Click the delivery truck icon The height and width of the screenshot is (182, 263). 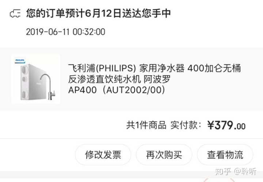click(15, 14)
